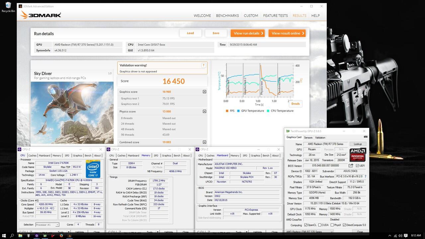
Task: Click the 3DMark taskbar icon
Action: [x=70, y=236]
